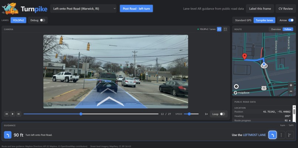Click the map info icon
Screen dimensions: 298x148
[236, 87]
